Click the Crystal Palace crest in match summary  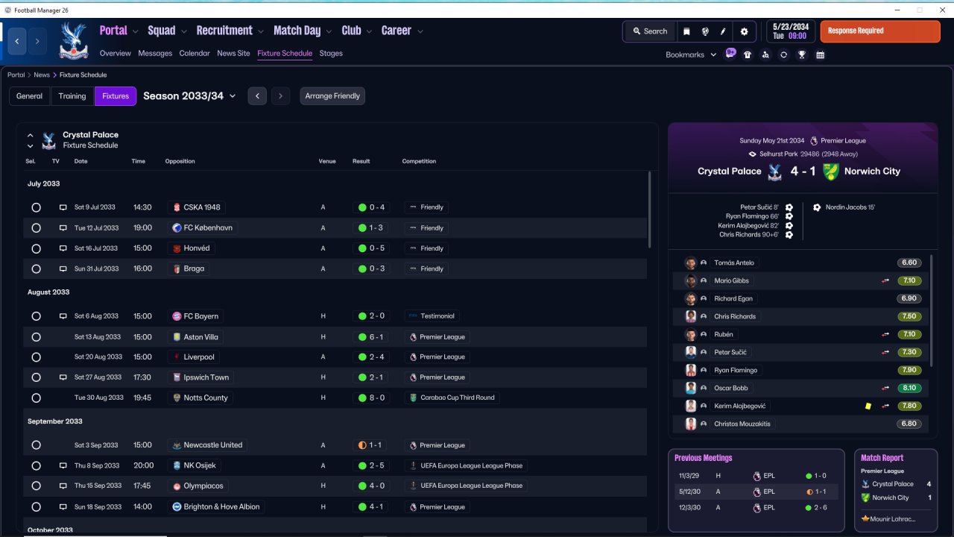(774, 171)
